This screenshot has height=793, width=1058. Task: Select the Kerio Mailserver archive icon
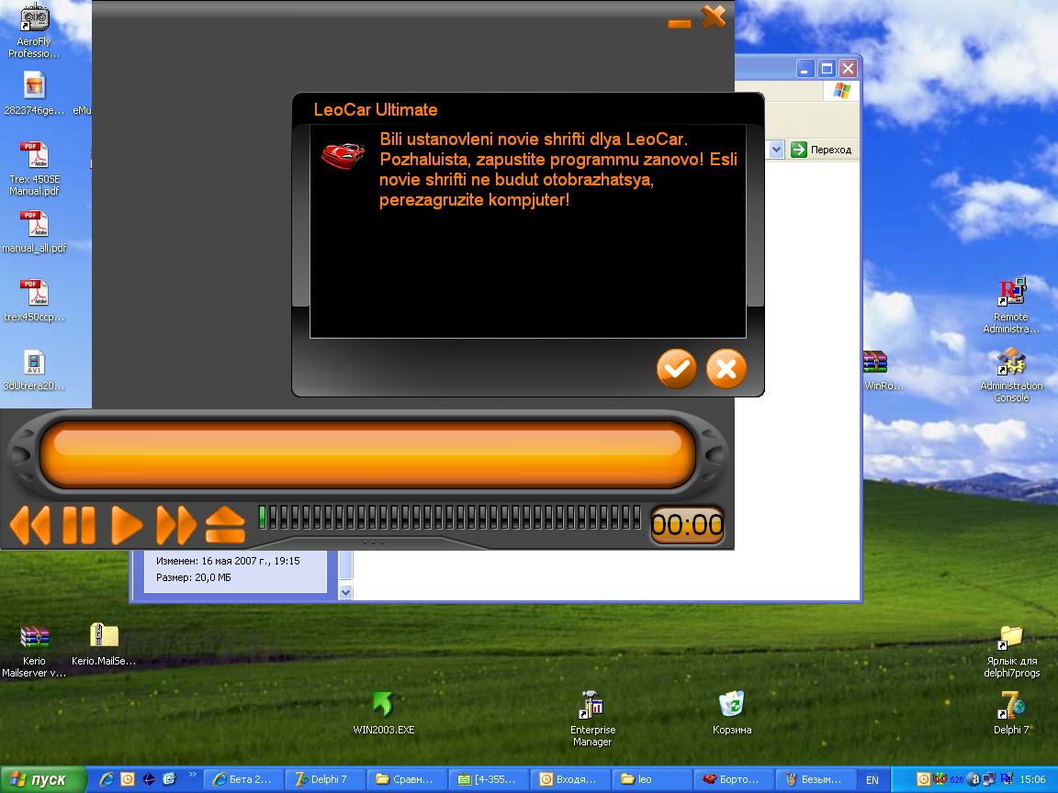pyautogui.click(x=34, y=652)
